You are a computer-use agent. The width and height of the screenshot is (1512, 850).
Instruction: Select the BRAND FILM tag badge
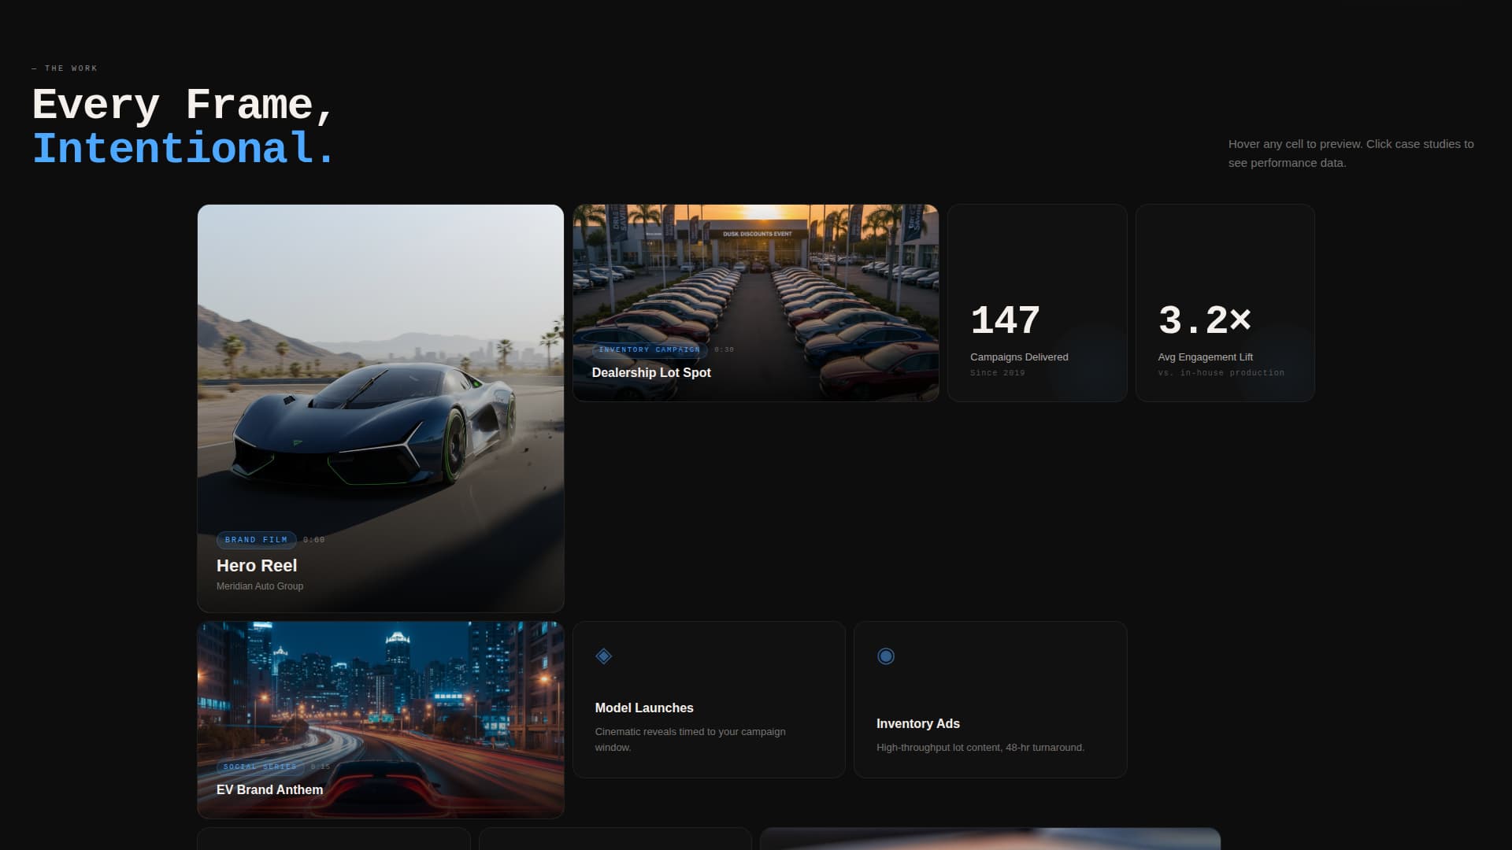tap(256, 540)
